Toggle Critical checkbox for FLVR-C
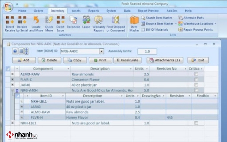 point(196,79)
